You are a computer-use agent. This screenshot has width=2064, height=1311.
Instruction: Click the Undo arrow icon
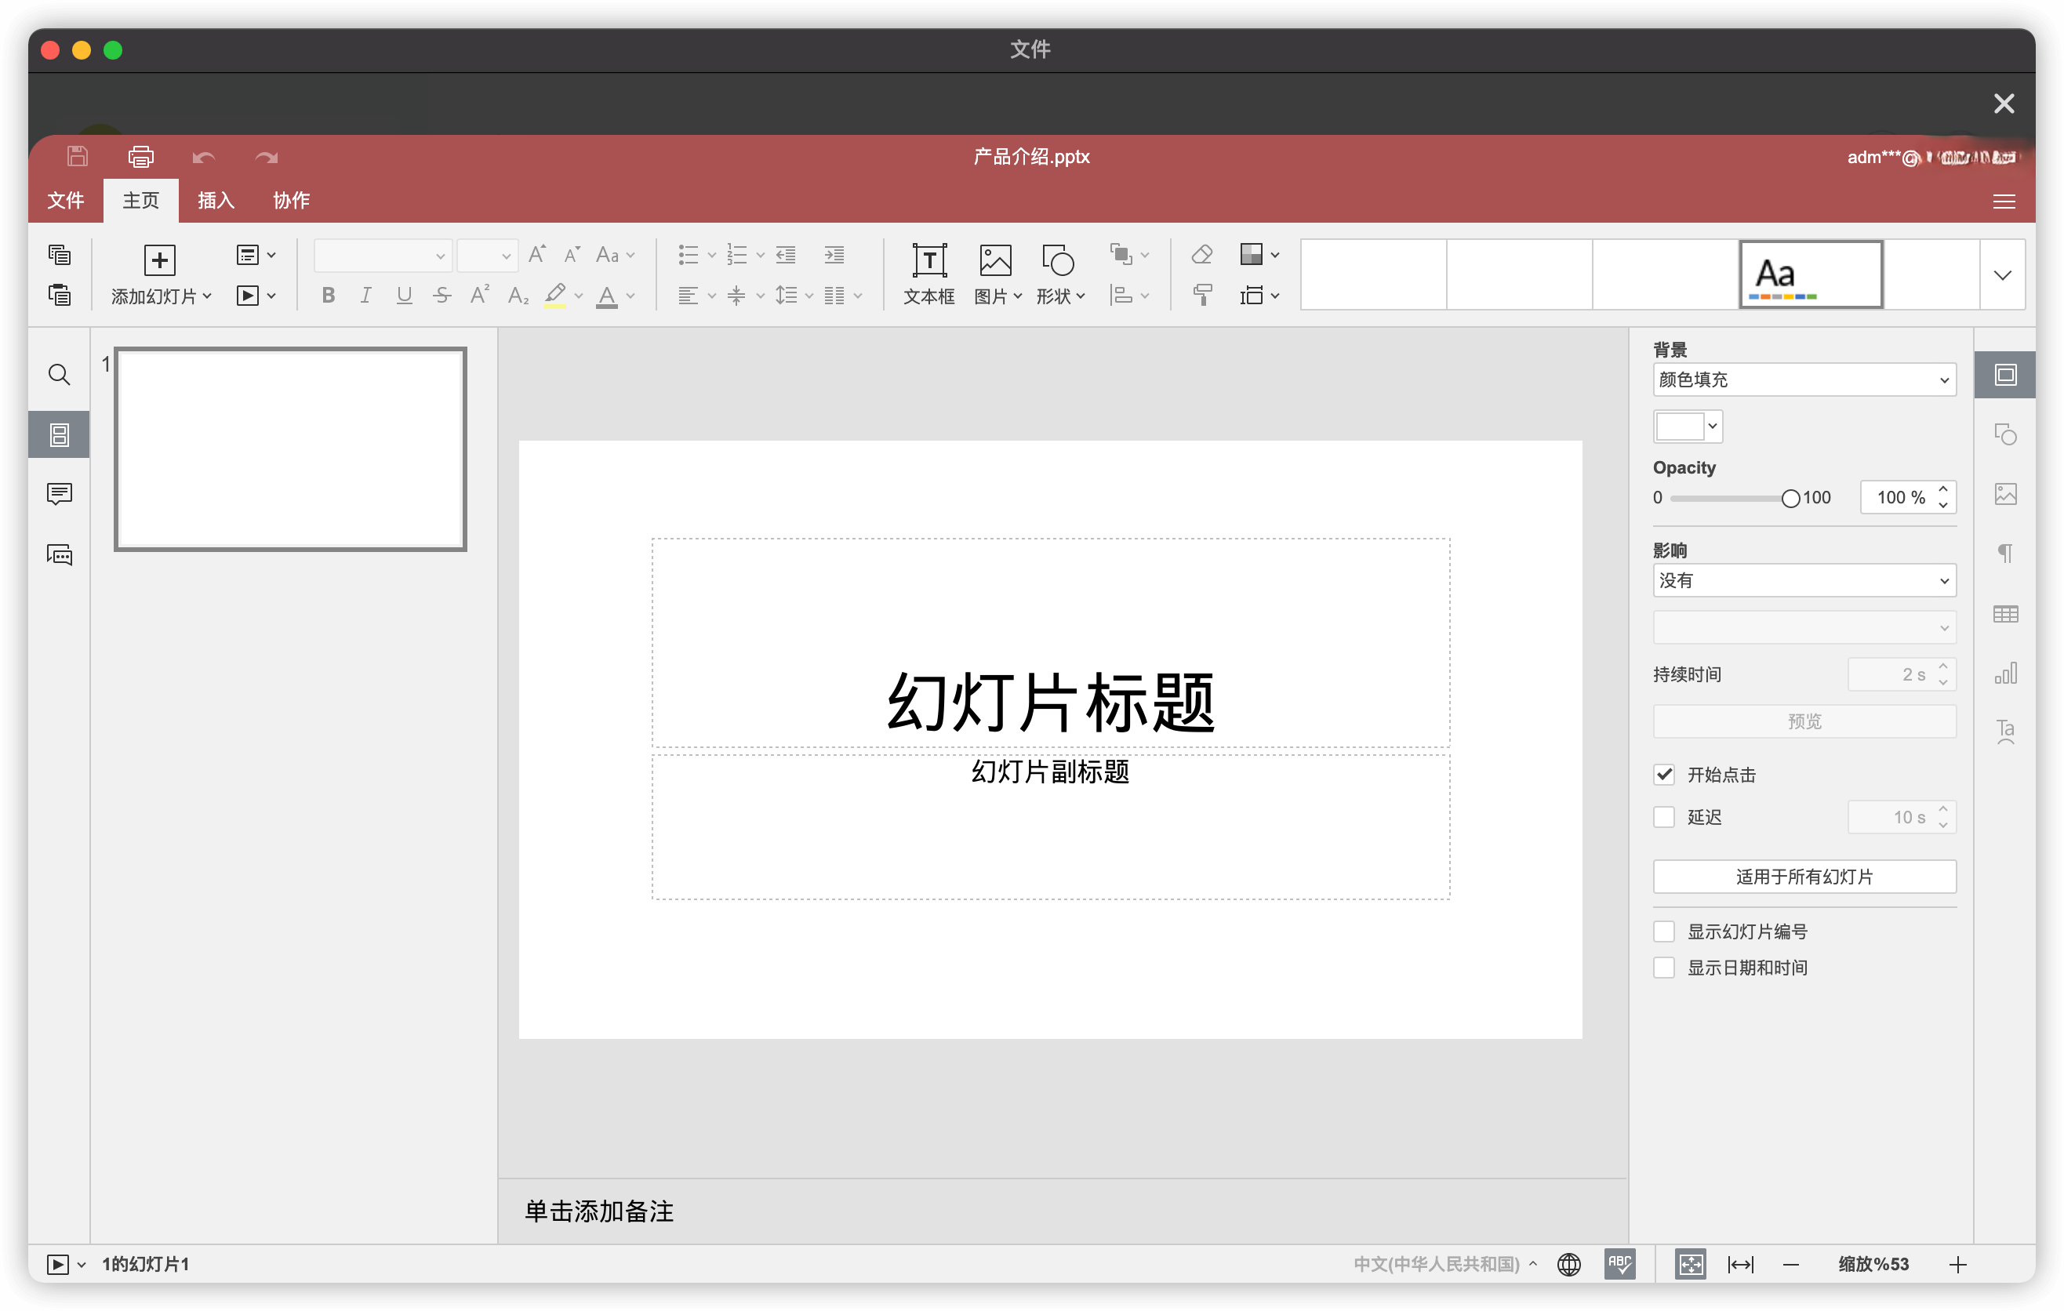point(203,157)
